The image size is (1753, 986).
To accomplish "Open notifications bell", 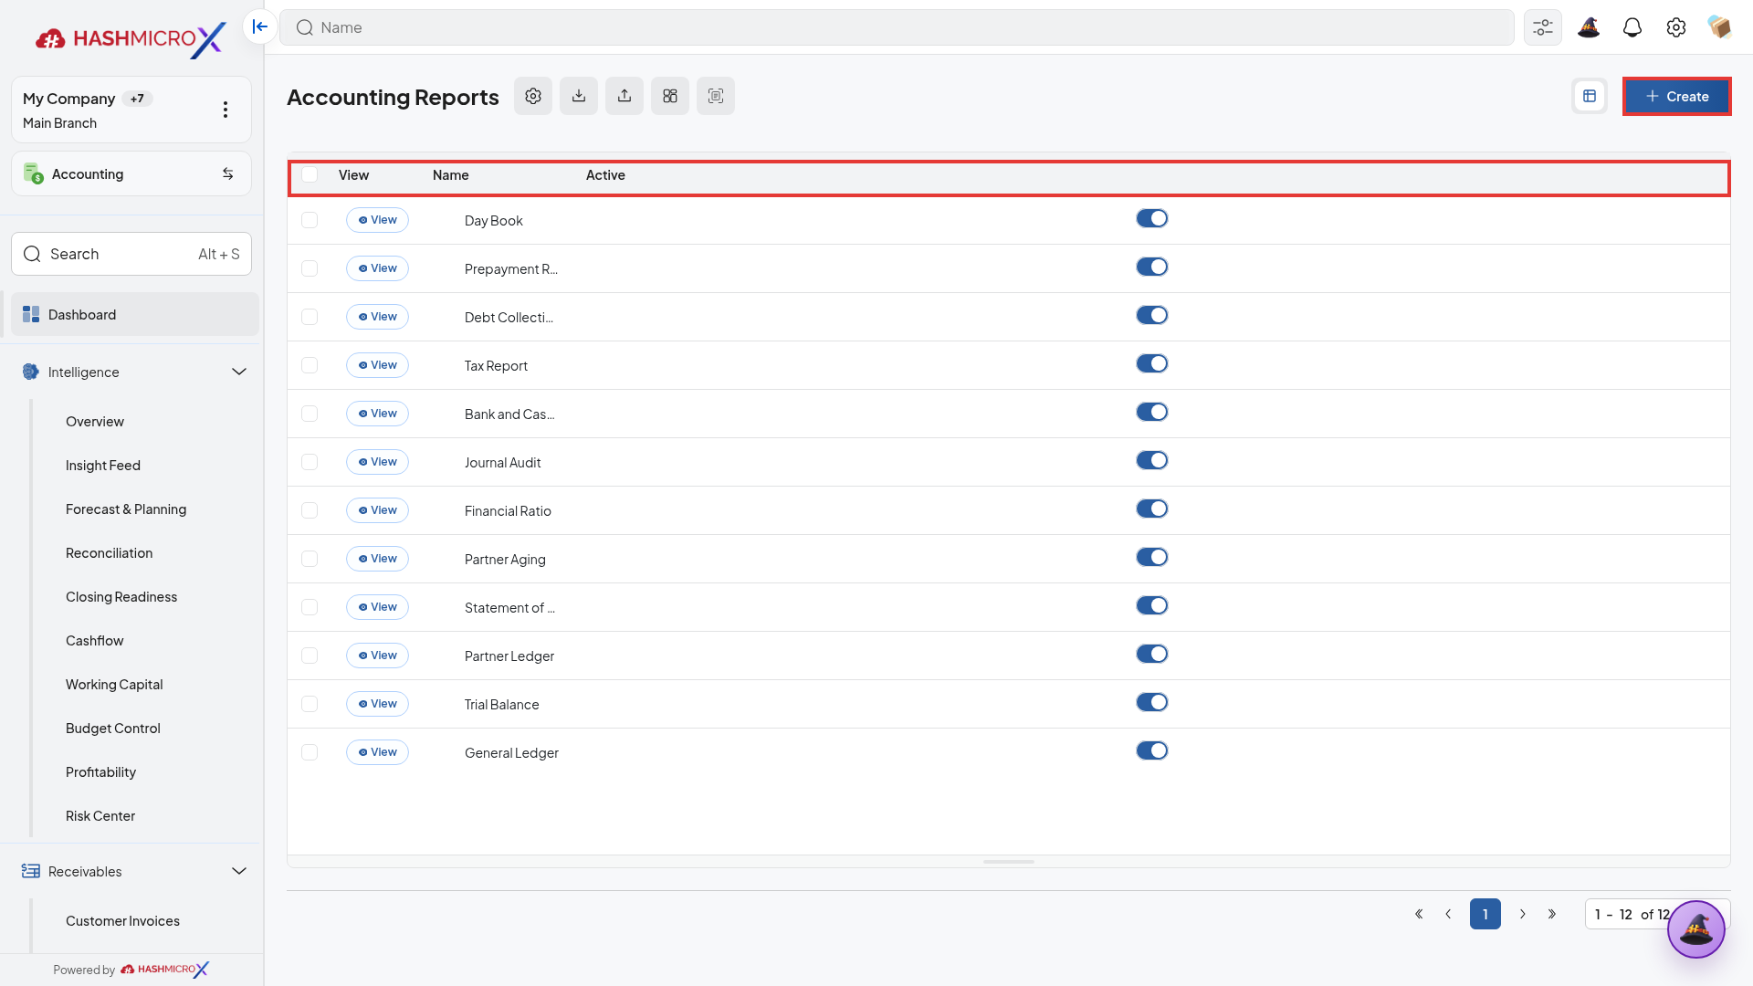I will 1632,27.
